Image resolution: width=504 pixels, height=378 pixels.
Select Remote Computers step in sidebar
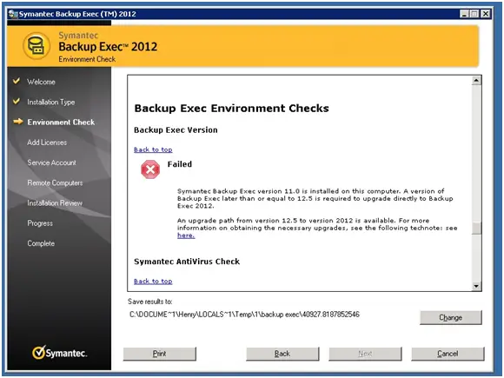55,182
